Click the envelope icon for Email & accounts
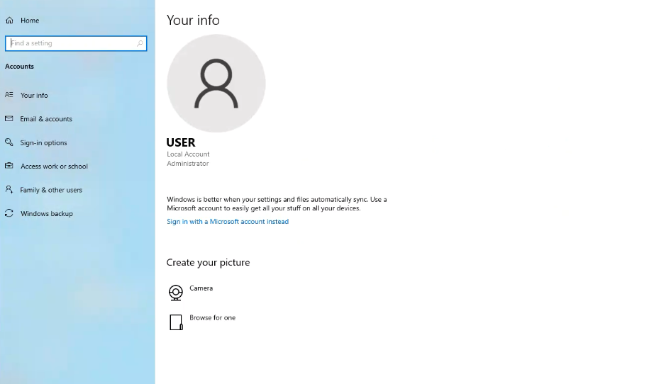Viewport: 659px width, 384px height. click(x=9, y=119)
